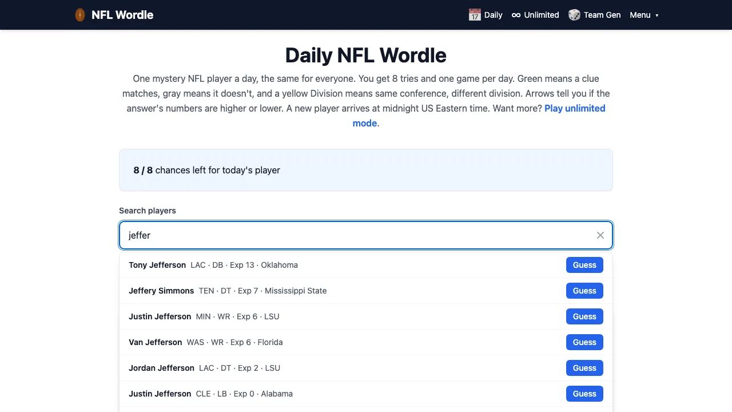Guess Justin Jefferson from CLE
The height and width of the screenshot is (412, 732).
click(x=584, y=394)
